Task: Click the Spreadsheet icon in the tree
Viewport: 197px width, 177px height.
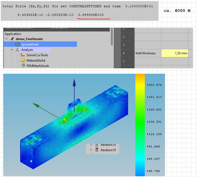Action: pos(17,44)
